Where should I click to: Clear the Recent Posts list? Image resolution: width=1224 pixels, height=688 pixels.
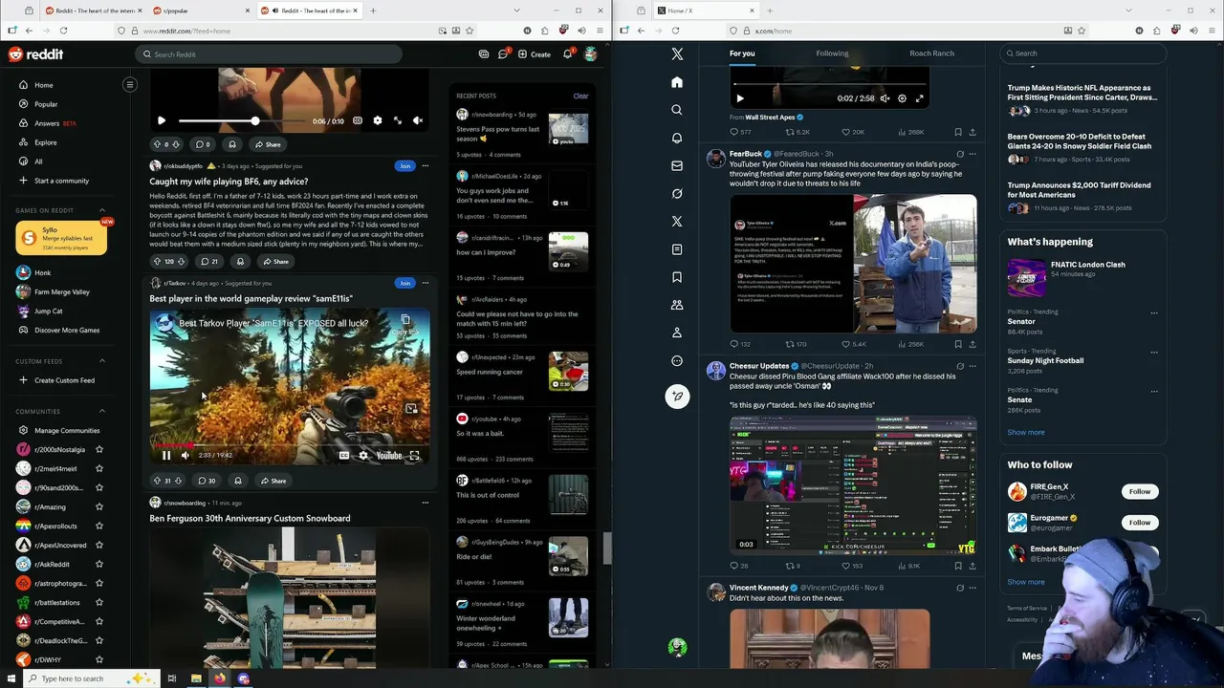tap(580, 96)
